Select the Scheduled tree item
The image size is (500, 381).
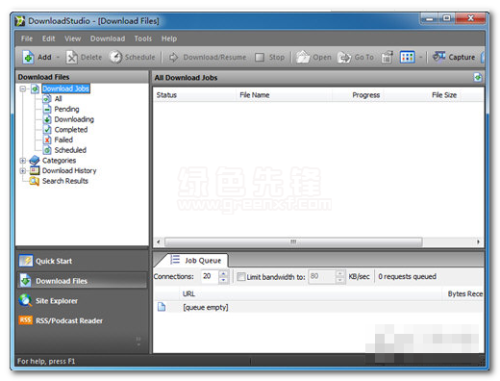pyautogui.click(x=70, y=150)
